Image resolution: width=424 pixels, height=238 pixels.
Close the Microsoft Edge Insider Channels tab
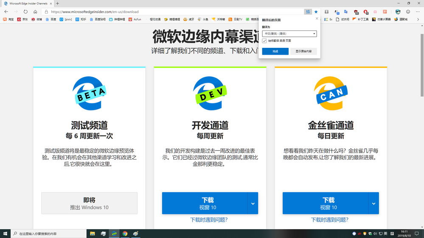(51, 3)
